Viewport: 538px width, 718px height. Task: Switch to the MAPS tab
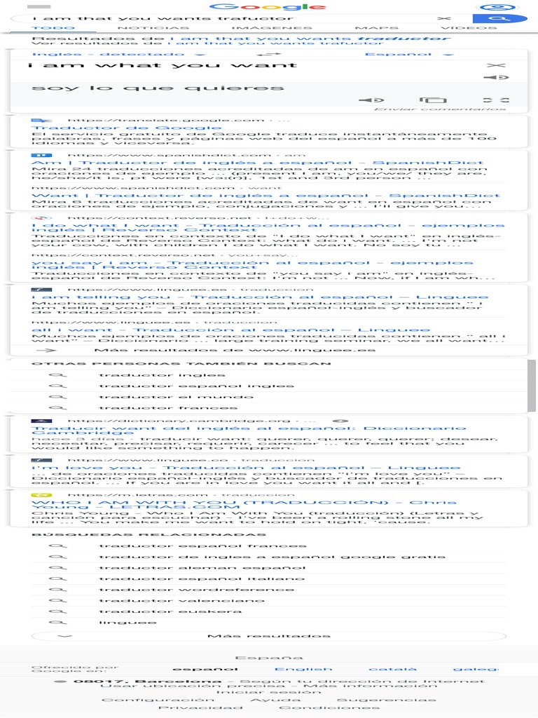376,28
